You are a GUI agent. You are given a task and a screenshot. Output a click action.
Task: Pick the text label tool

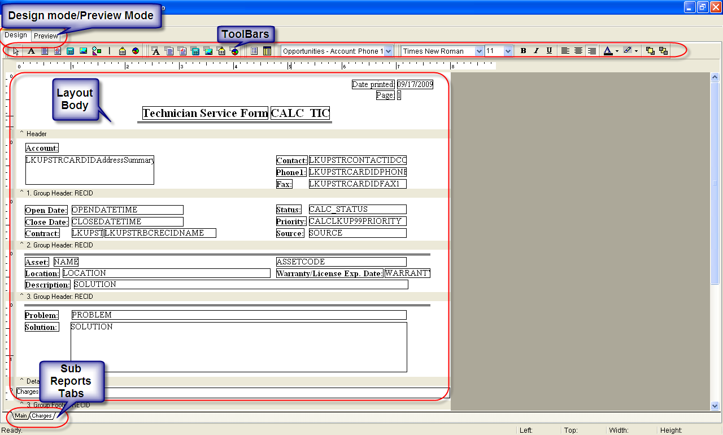(x=32, y=51)
